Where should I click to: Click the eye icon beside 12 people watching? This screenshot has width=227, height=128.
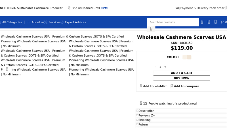tap(141, 103)
